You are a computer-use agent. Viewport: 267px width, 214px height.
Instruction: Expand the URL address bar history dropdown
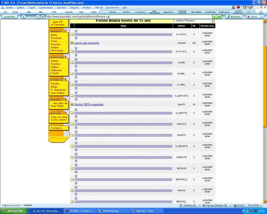[x=214, y=16]
